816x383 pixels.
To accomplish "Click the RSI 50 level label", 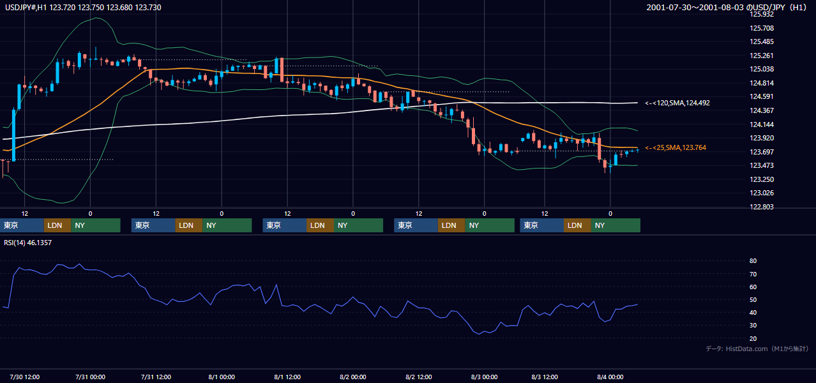I will (753, 299).
